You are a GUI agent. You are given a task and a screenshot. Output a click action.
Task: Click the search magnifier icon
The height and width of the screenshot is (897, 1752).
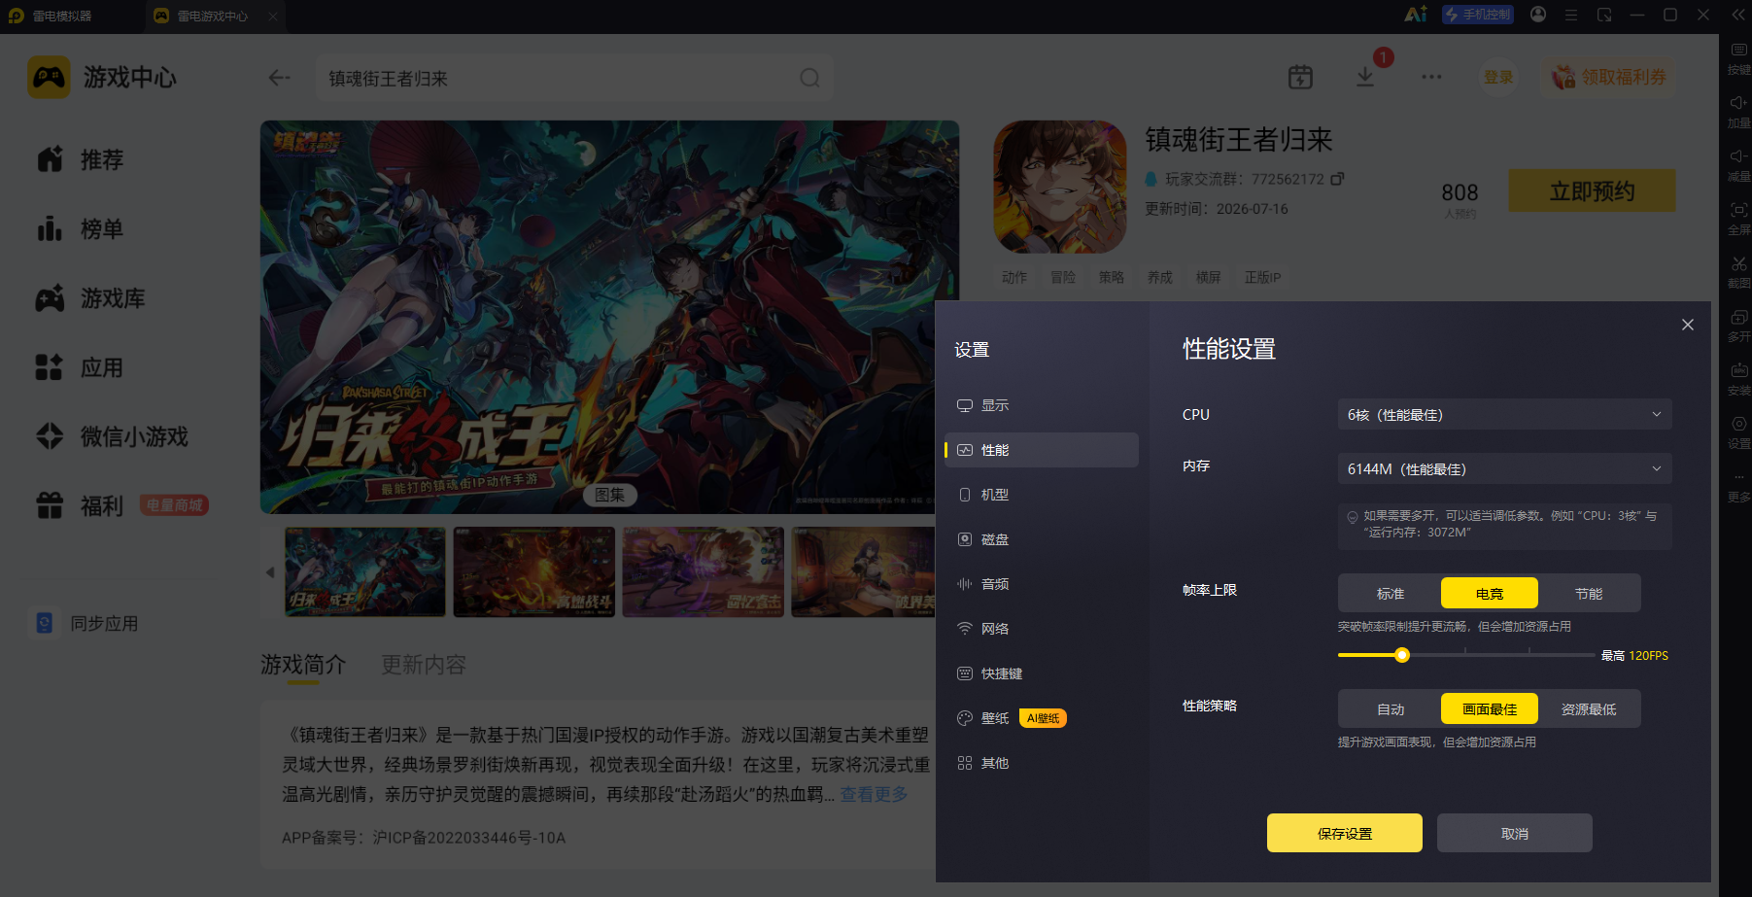pyautogui.click(x=809, y=78)
